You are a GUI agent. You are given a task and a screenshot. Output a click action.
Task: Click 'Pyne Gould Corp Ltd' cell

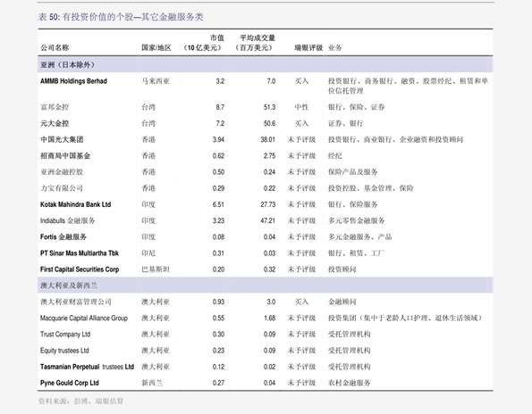pyautogui.click(x=70, y=383)
